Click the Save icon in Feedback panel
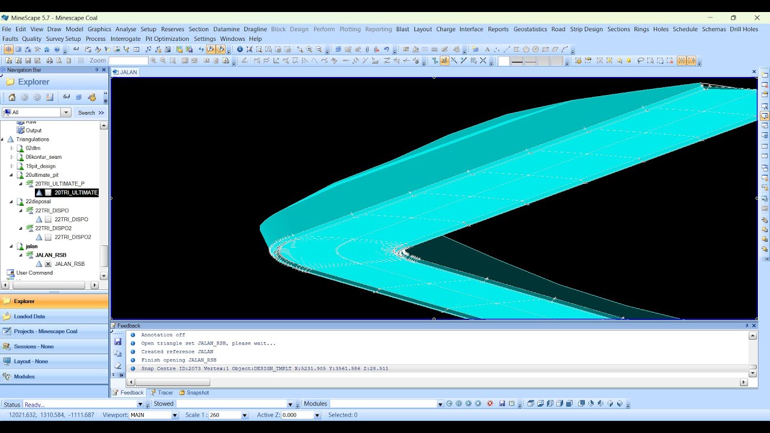Screen dimensions: 770x433 click(x=118, y=342)
